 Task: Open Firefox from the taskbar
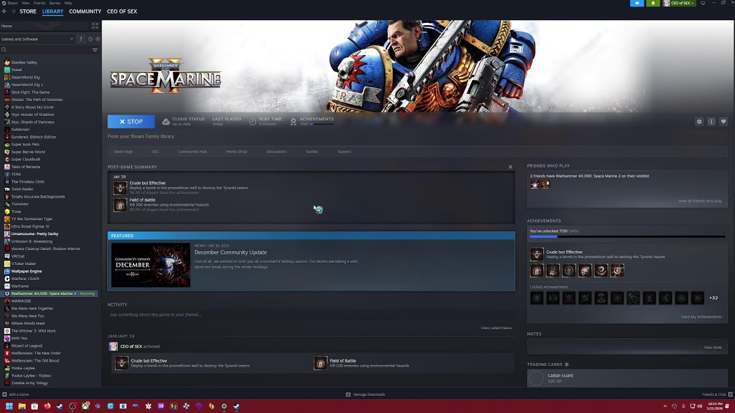pos(47,406)
